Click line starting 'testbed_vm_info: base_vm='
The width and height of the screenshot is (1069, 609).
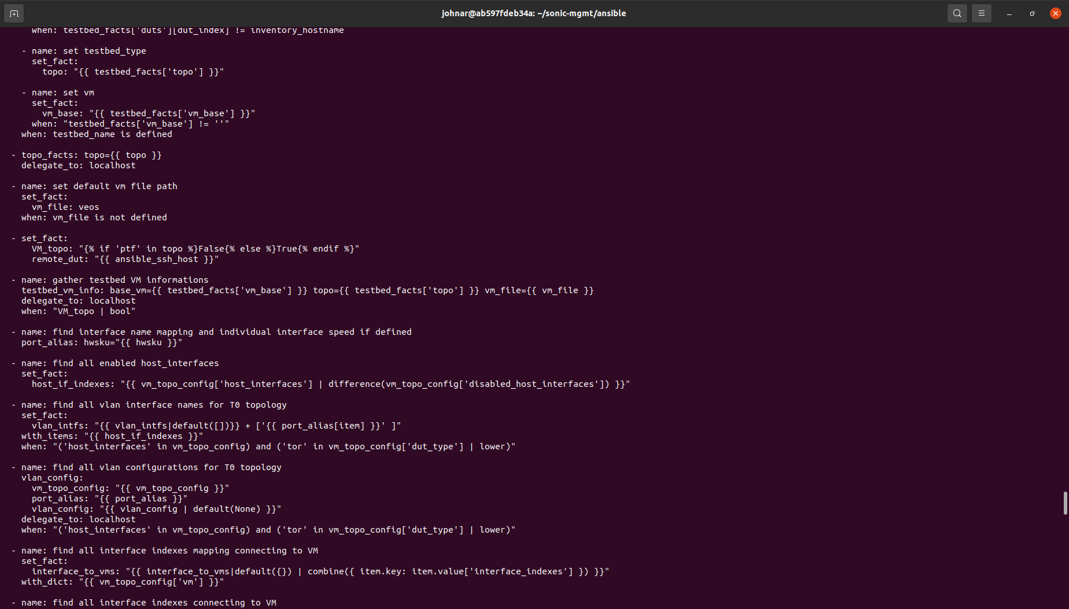point(308,290)
